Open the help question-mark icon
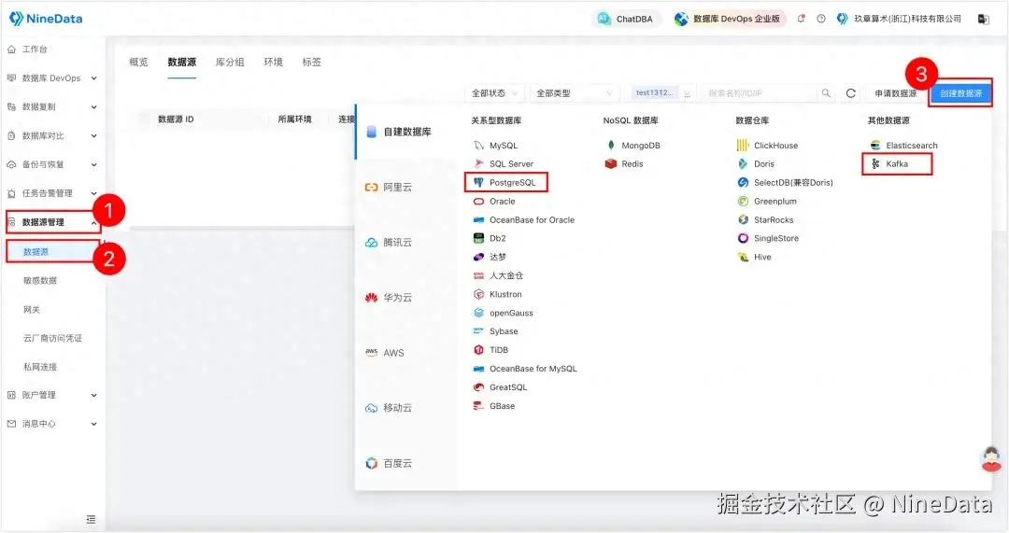 [x=821, y=19]
